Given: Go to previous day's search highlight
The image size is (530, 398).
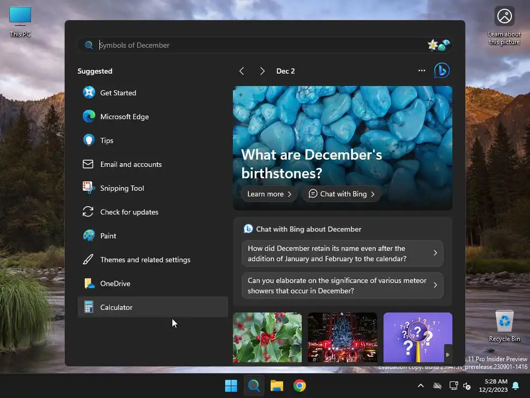Looking at the screenshot, I should point(242,71).
